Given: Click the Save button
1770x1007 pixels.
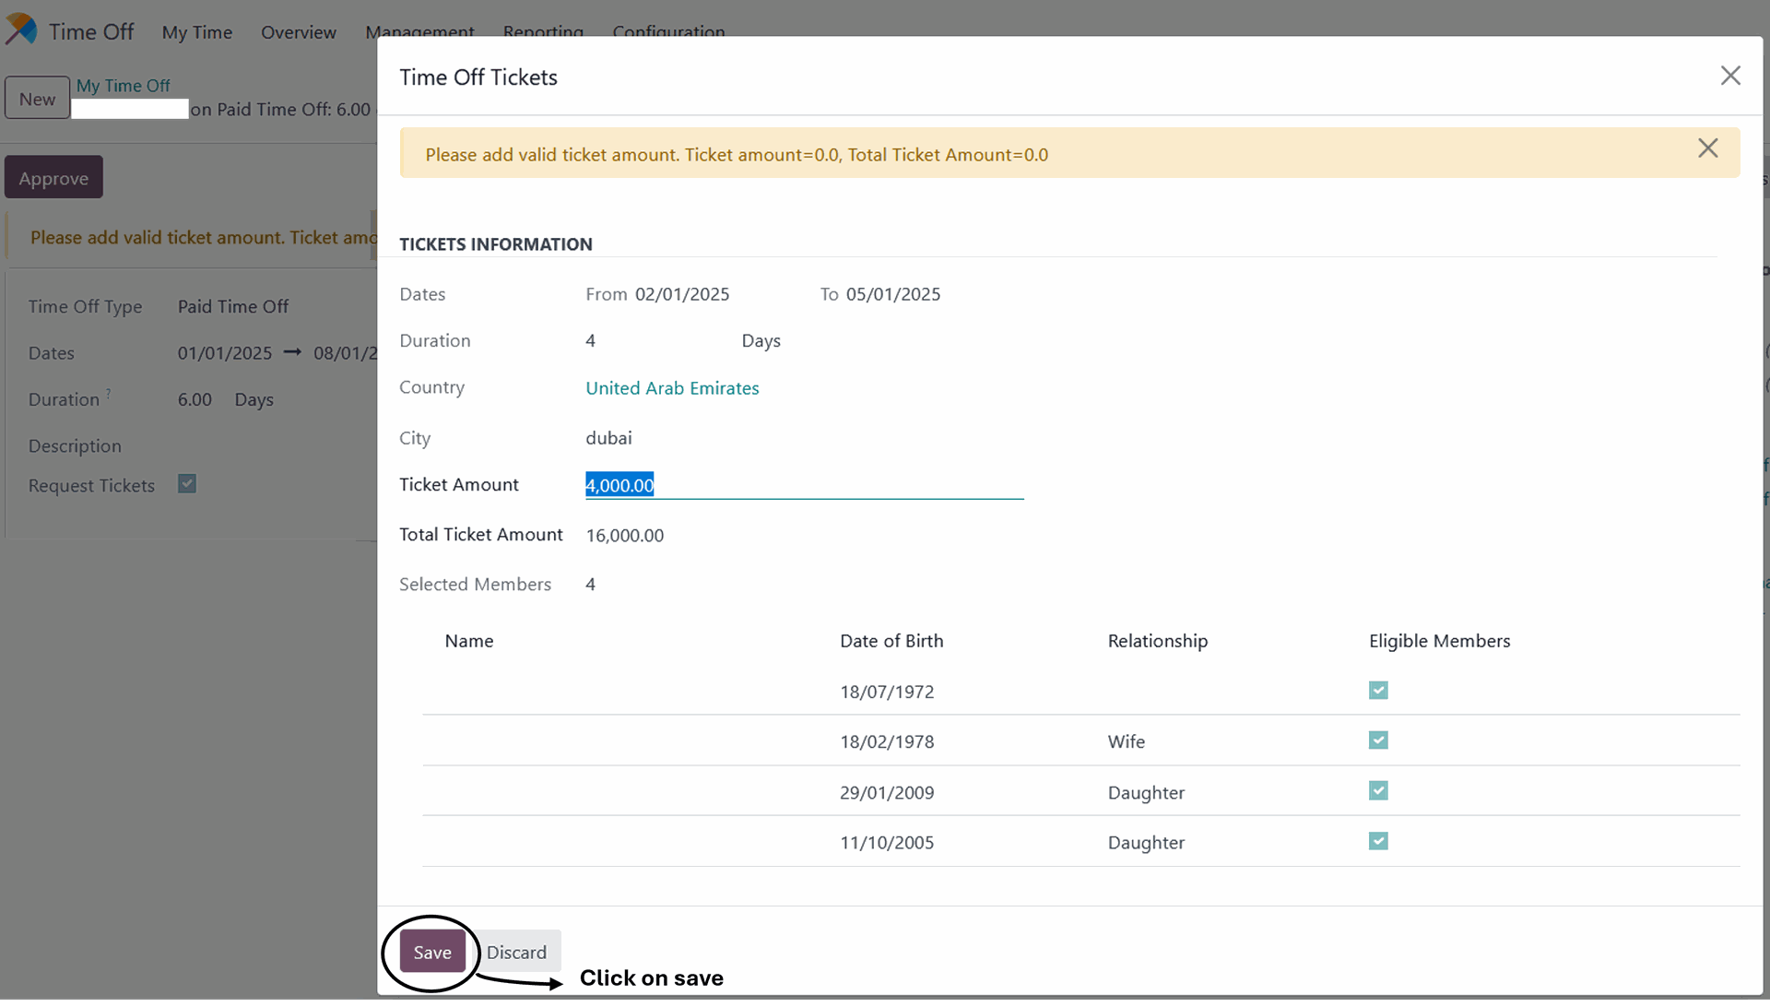Looking at the screenshot, I should click(x=431, y=952).
